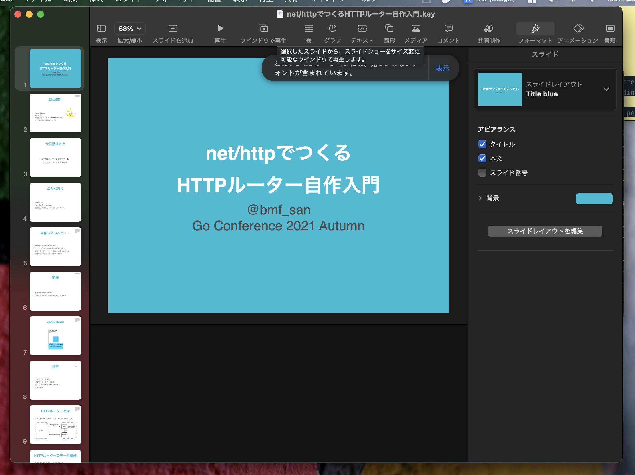Click the 表示 link in the font warning

[x=442, y=68]
